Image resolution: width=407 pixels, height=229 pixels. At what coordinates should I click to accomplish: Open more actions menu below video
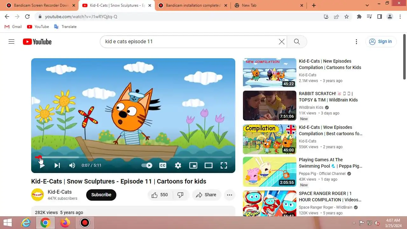230,195
